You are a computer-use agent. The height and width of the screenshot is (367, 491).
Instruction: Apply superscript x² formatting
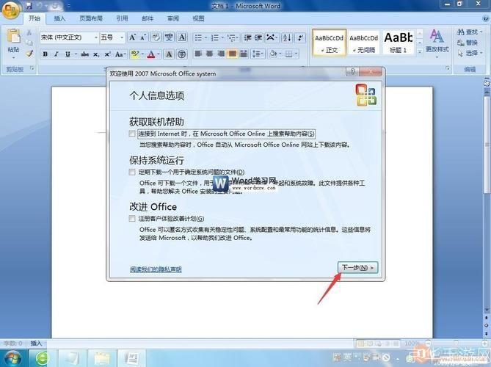click(x=107, y=54)
